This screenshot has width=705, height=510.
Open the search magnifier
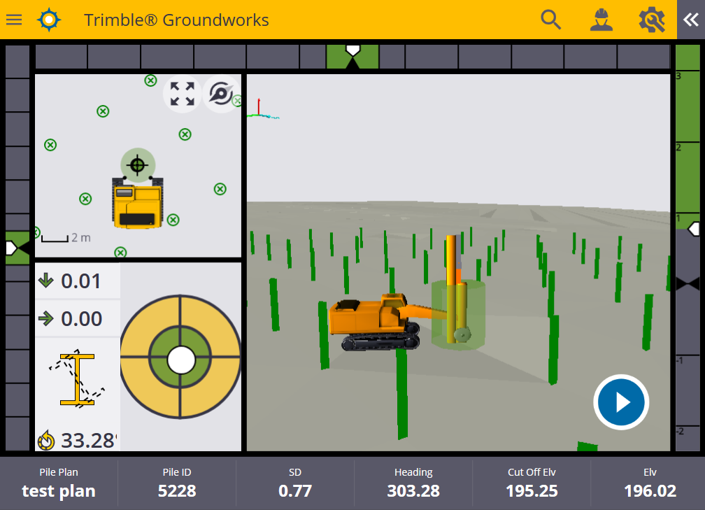pos(550,20)
